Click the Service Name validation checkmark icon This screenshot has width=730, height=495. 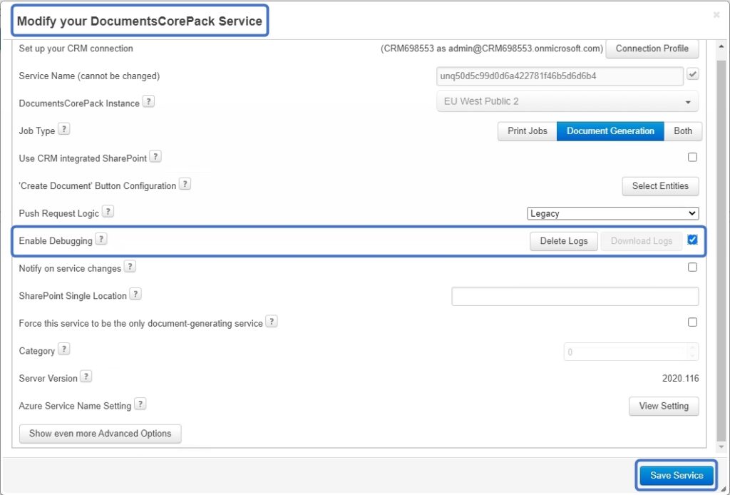click(692, 74)
